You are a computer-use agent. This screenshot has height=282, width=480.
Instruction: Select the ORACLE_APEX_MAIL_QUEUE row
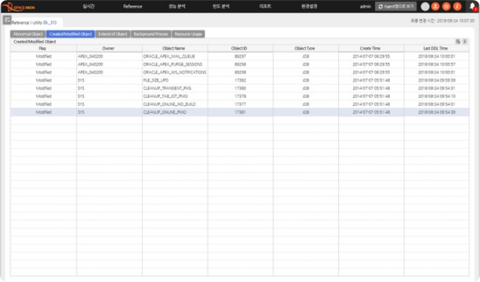click(x=174, y=54)
